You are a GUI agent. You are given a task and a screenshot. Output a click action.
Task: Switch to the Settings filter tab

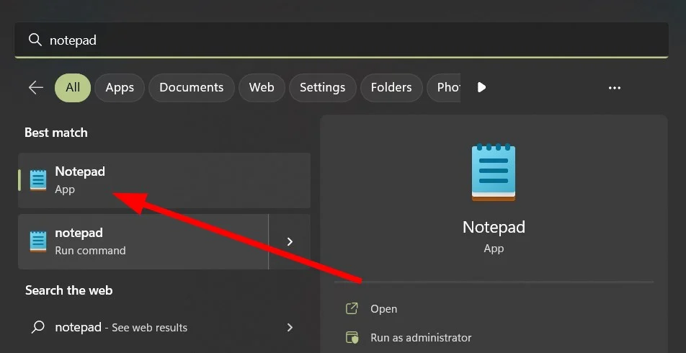(322, 87)
